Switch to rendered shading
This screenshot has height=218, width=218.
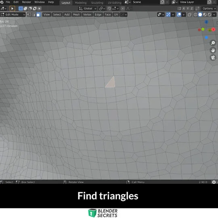click(210, 15)
